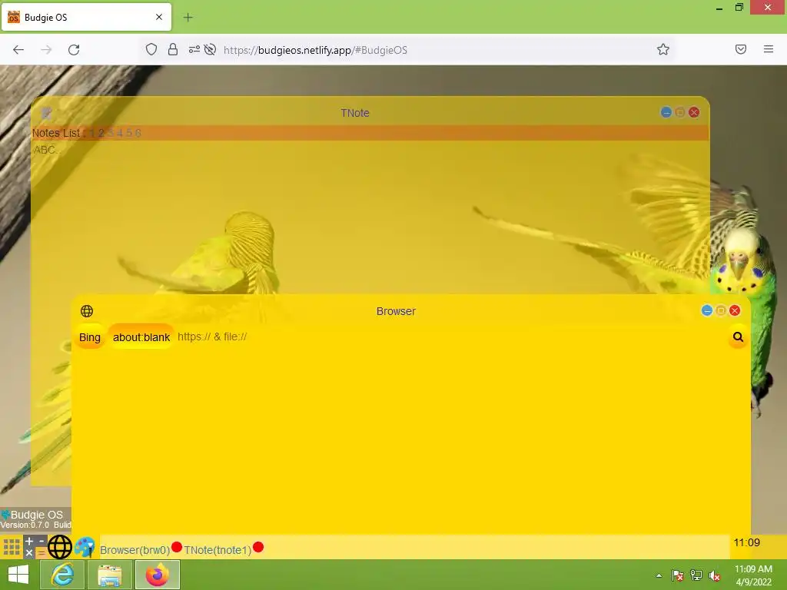Screen dimensions: 787x590
Task: Launch the paint palette app
Action: pyautogui.click(x=85, y=547)
